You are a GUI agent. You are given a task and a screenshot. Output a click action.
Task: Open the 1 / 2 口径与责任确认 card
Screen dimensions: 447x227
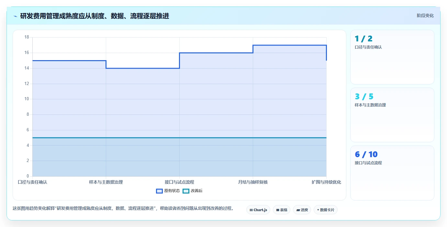point(392,57)
